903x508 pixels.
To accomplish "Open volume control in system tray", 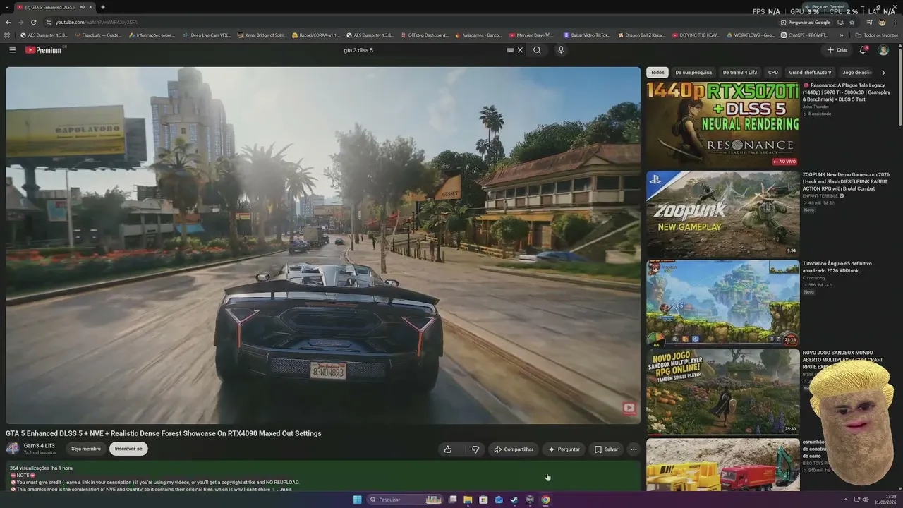I will 866,500.
